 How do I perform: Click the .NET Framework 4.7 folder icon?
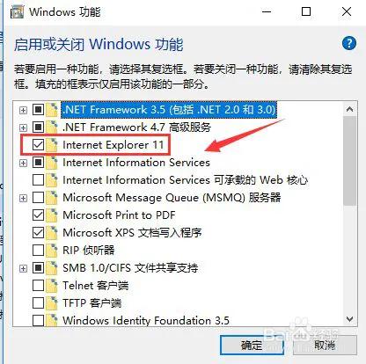click(52, 127)
